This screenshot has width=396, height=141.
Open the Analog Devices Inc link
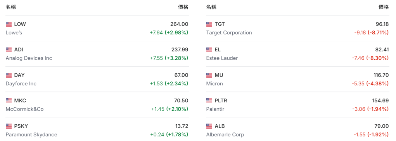pyautogui.click(x=29, y=58)
